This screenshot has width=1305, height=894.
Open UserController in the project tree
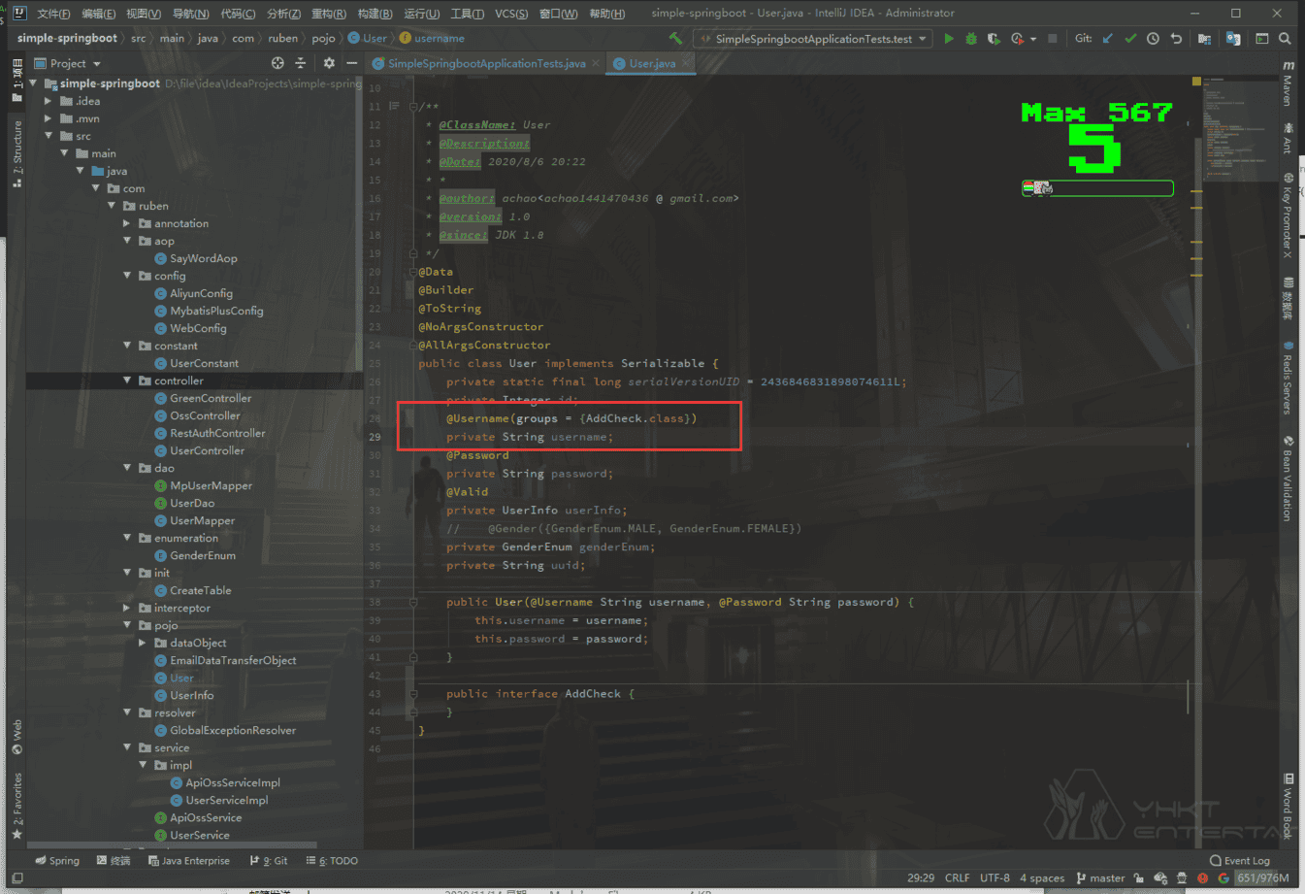[x=207, y=450]
